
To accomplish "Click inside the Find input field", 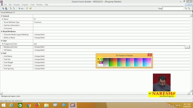I will pos(173,8).
